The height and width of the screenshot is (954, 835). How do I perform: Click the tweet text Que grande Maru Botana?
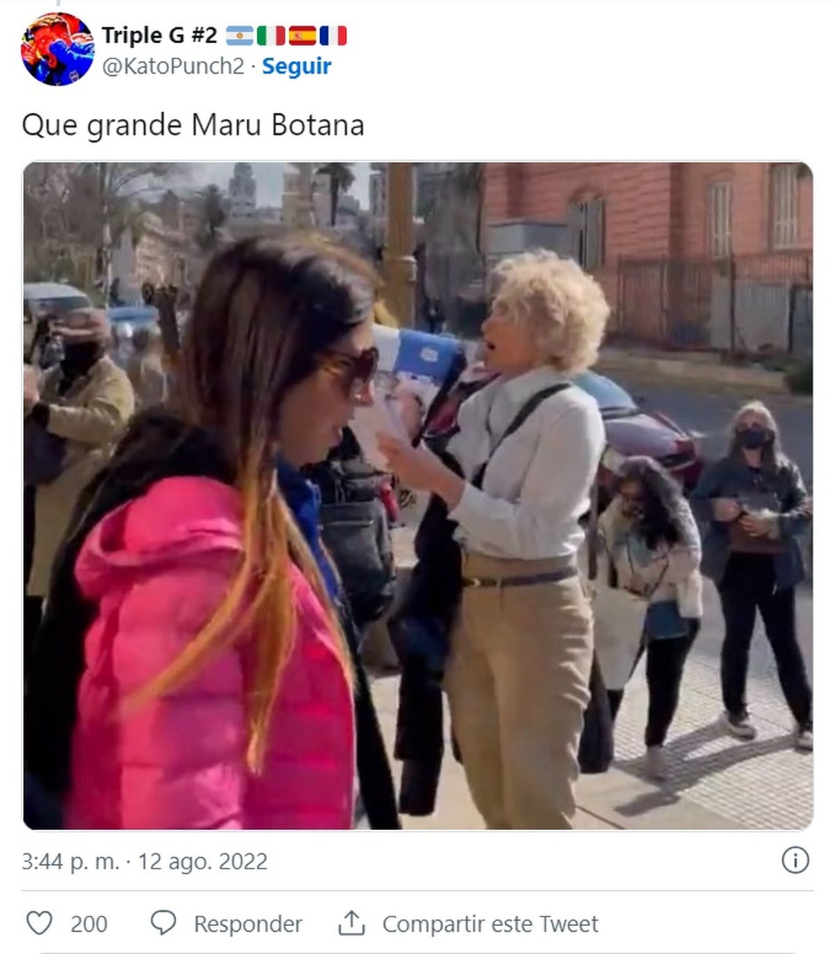pyautogui.click(x=193, y=125)
